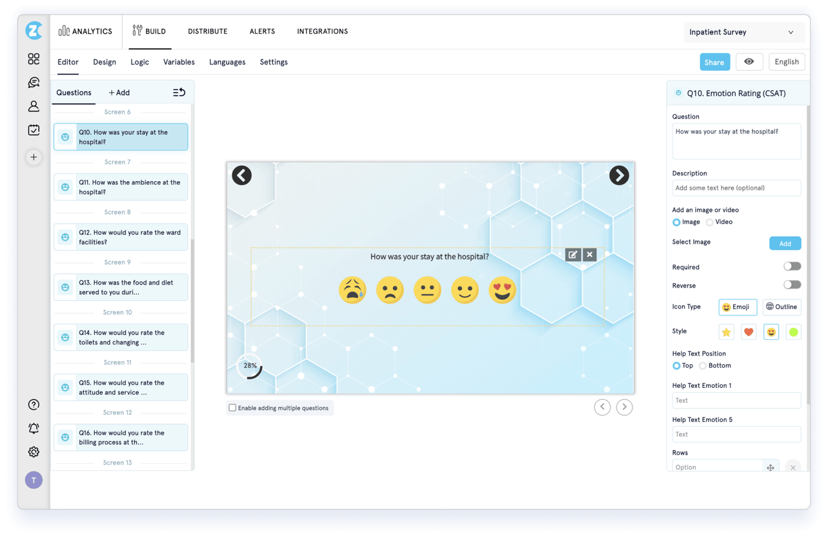Toggle the Required switch
The height and width of the screenshot is (538, 828).
click(x=792, y=266)
